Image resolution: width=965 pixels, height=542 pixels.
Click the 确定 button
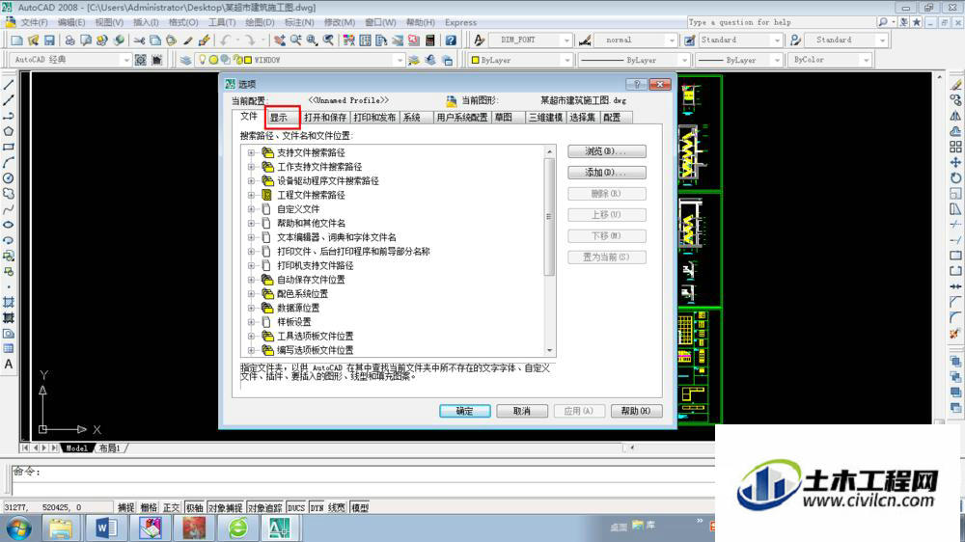point(465,411)
